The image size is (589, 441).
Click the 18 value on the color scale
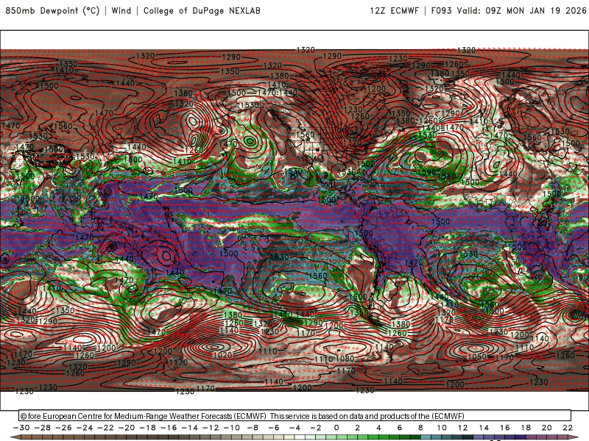[526, 428]
